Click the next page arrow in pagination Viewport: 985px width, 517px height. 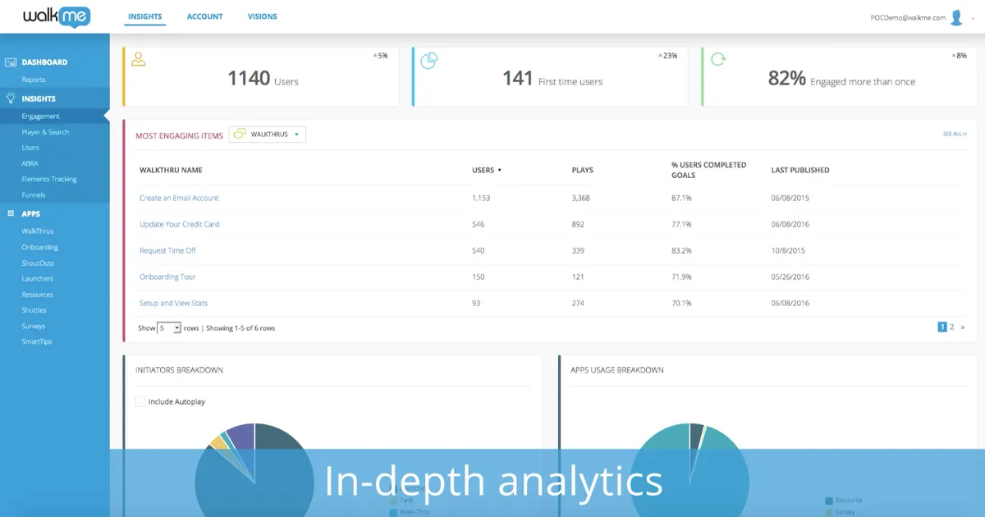[963, 327]
